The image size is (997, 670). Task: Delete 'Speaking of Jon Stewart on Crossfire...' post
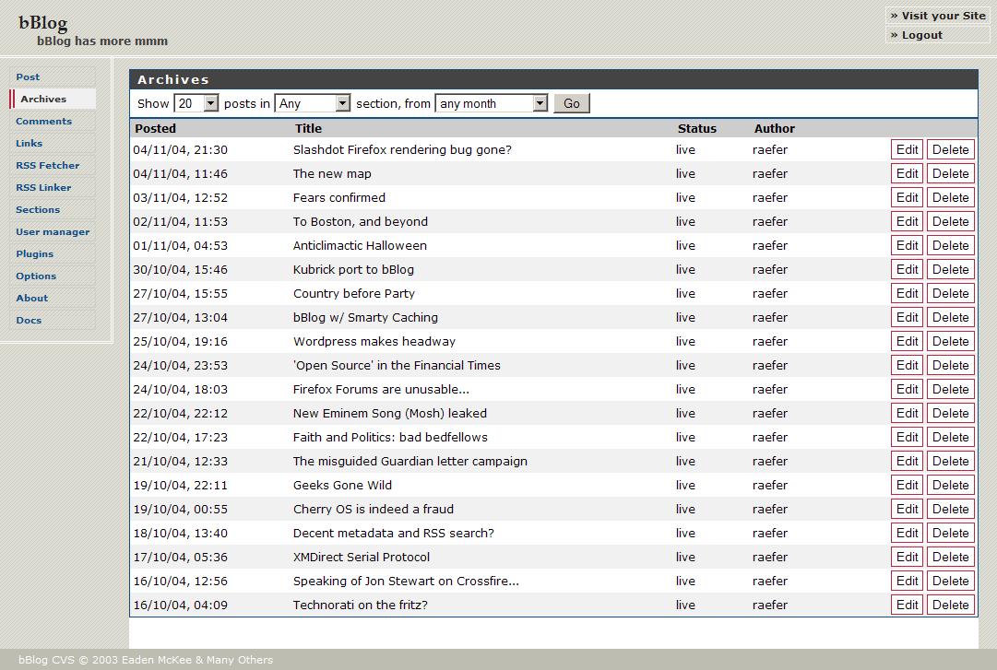(951, 582)
